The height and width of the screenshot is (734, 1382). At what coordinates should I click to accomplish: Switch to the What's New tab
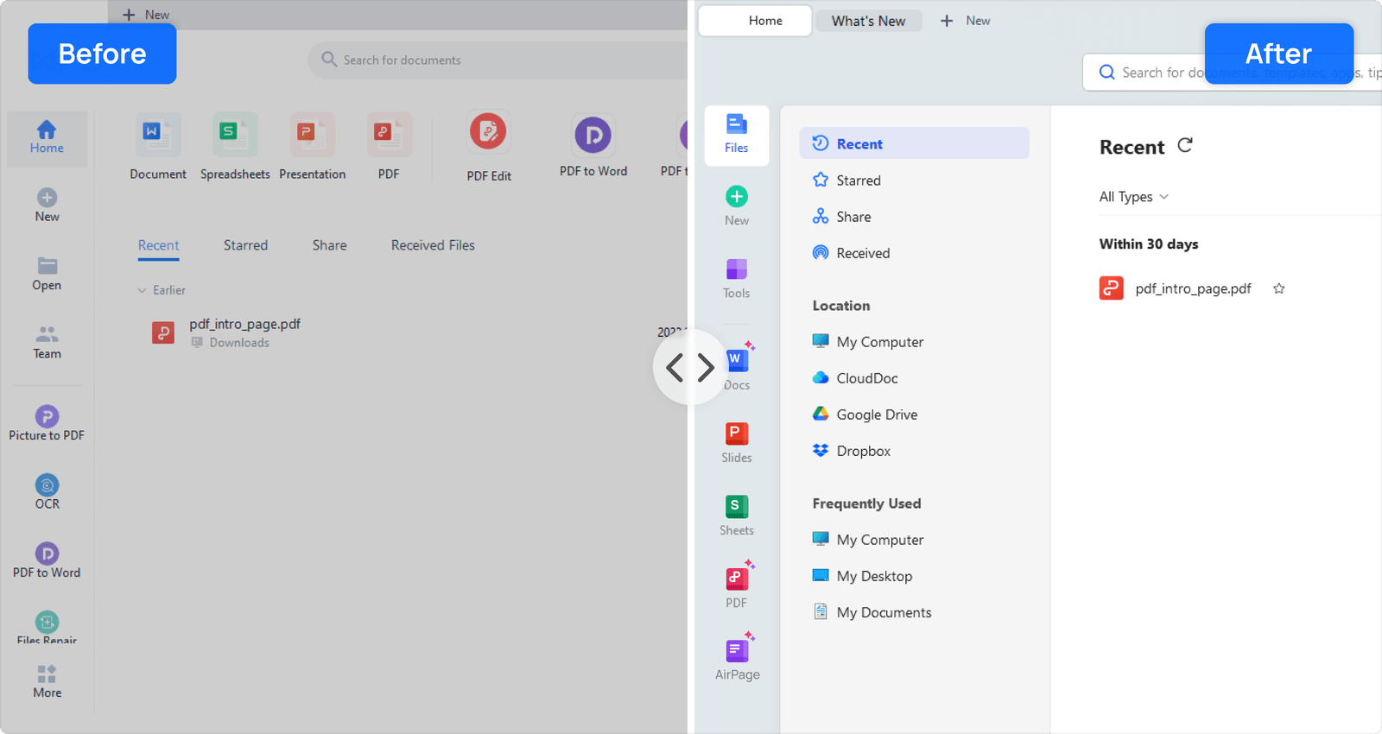[x=868, y=21]
